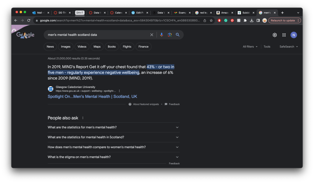Reload the current page

[x=29, y=21]
